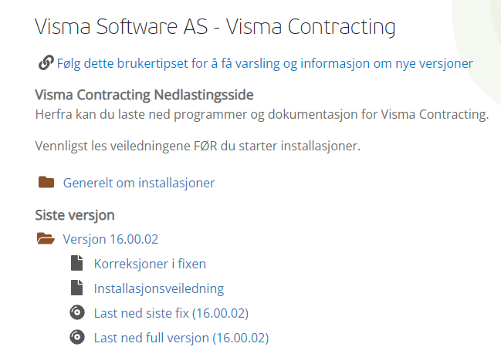
Task: Open the Korreksjoner i fixen document link
Action: 150,264
